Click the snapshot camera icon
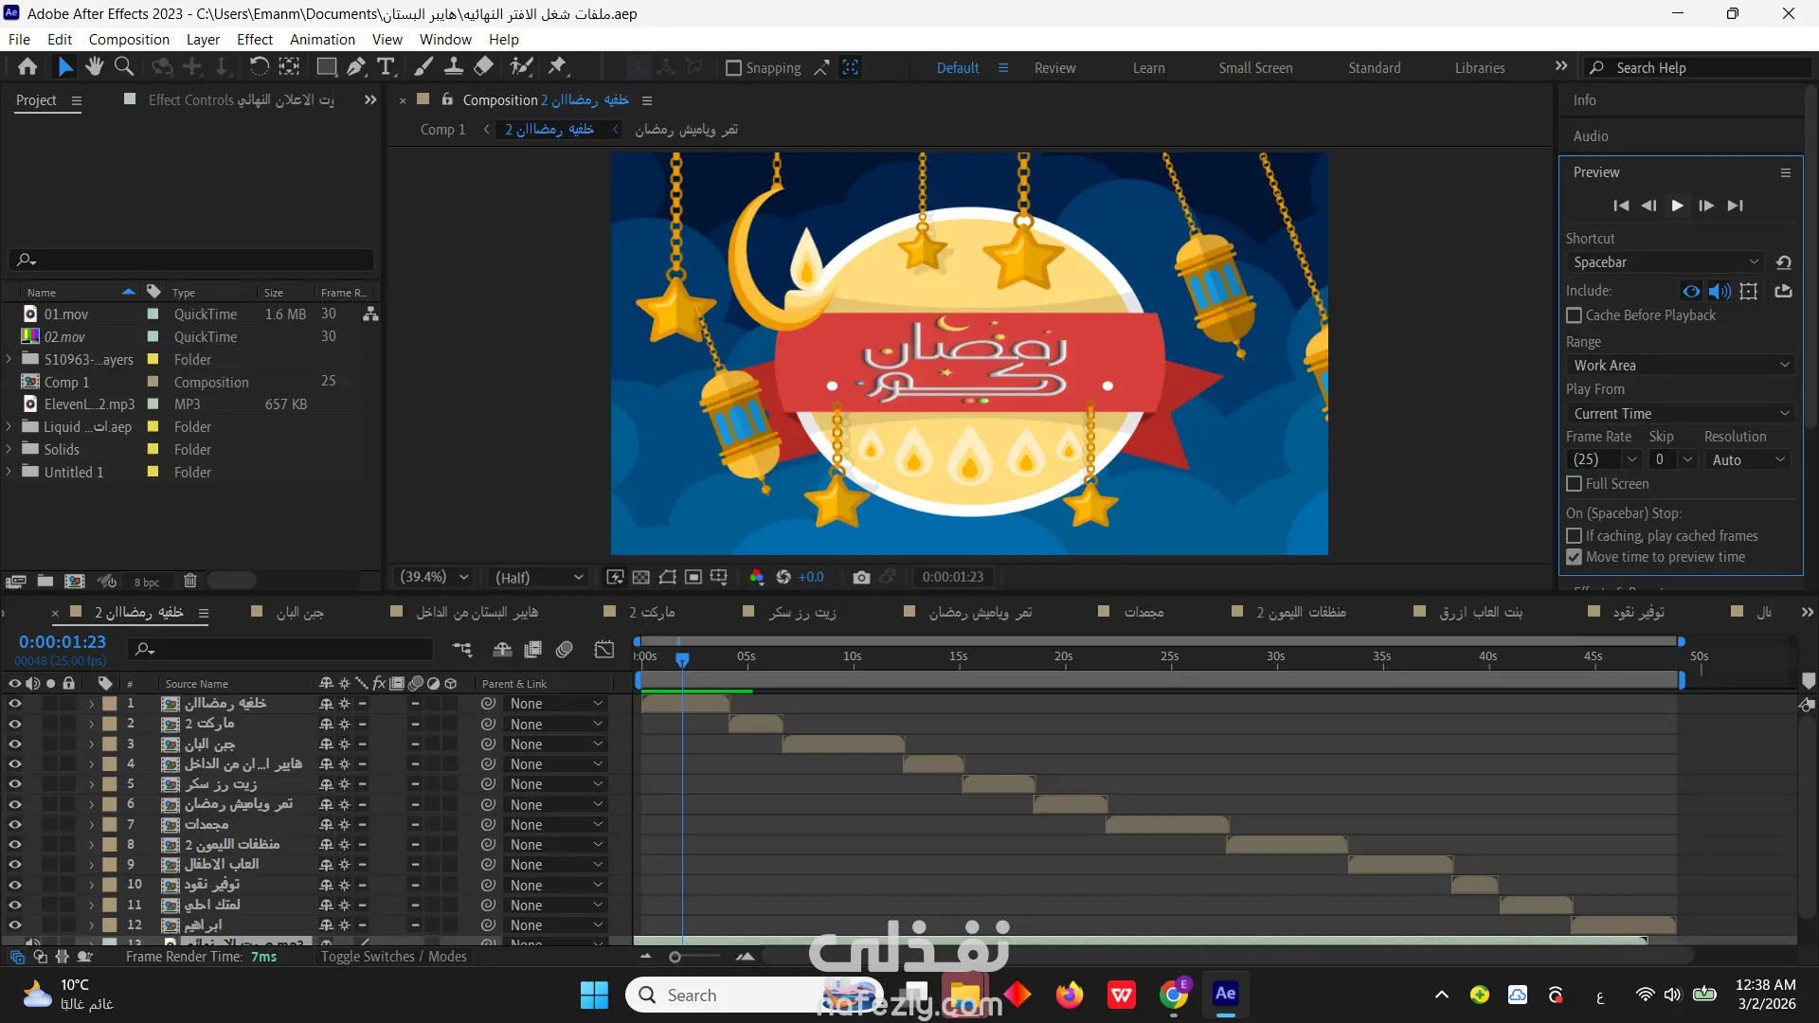1819x1023 pixels. click(860, 577)
